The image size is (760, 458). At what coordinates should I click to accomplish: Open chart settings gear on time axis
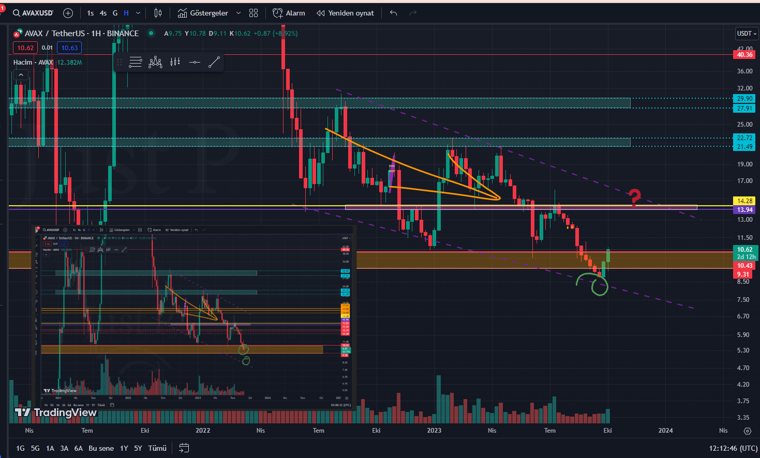(747, 431)
